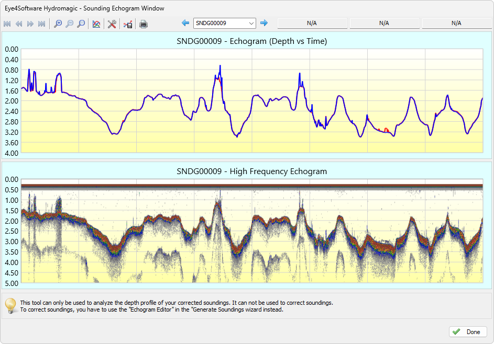Click the hint text about Echogram Editor

[152, 309]
